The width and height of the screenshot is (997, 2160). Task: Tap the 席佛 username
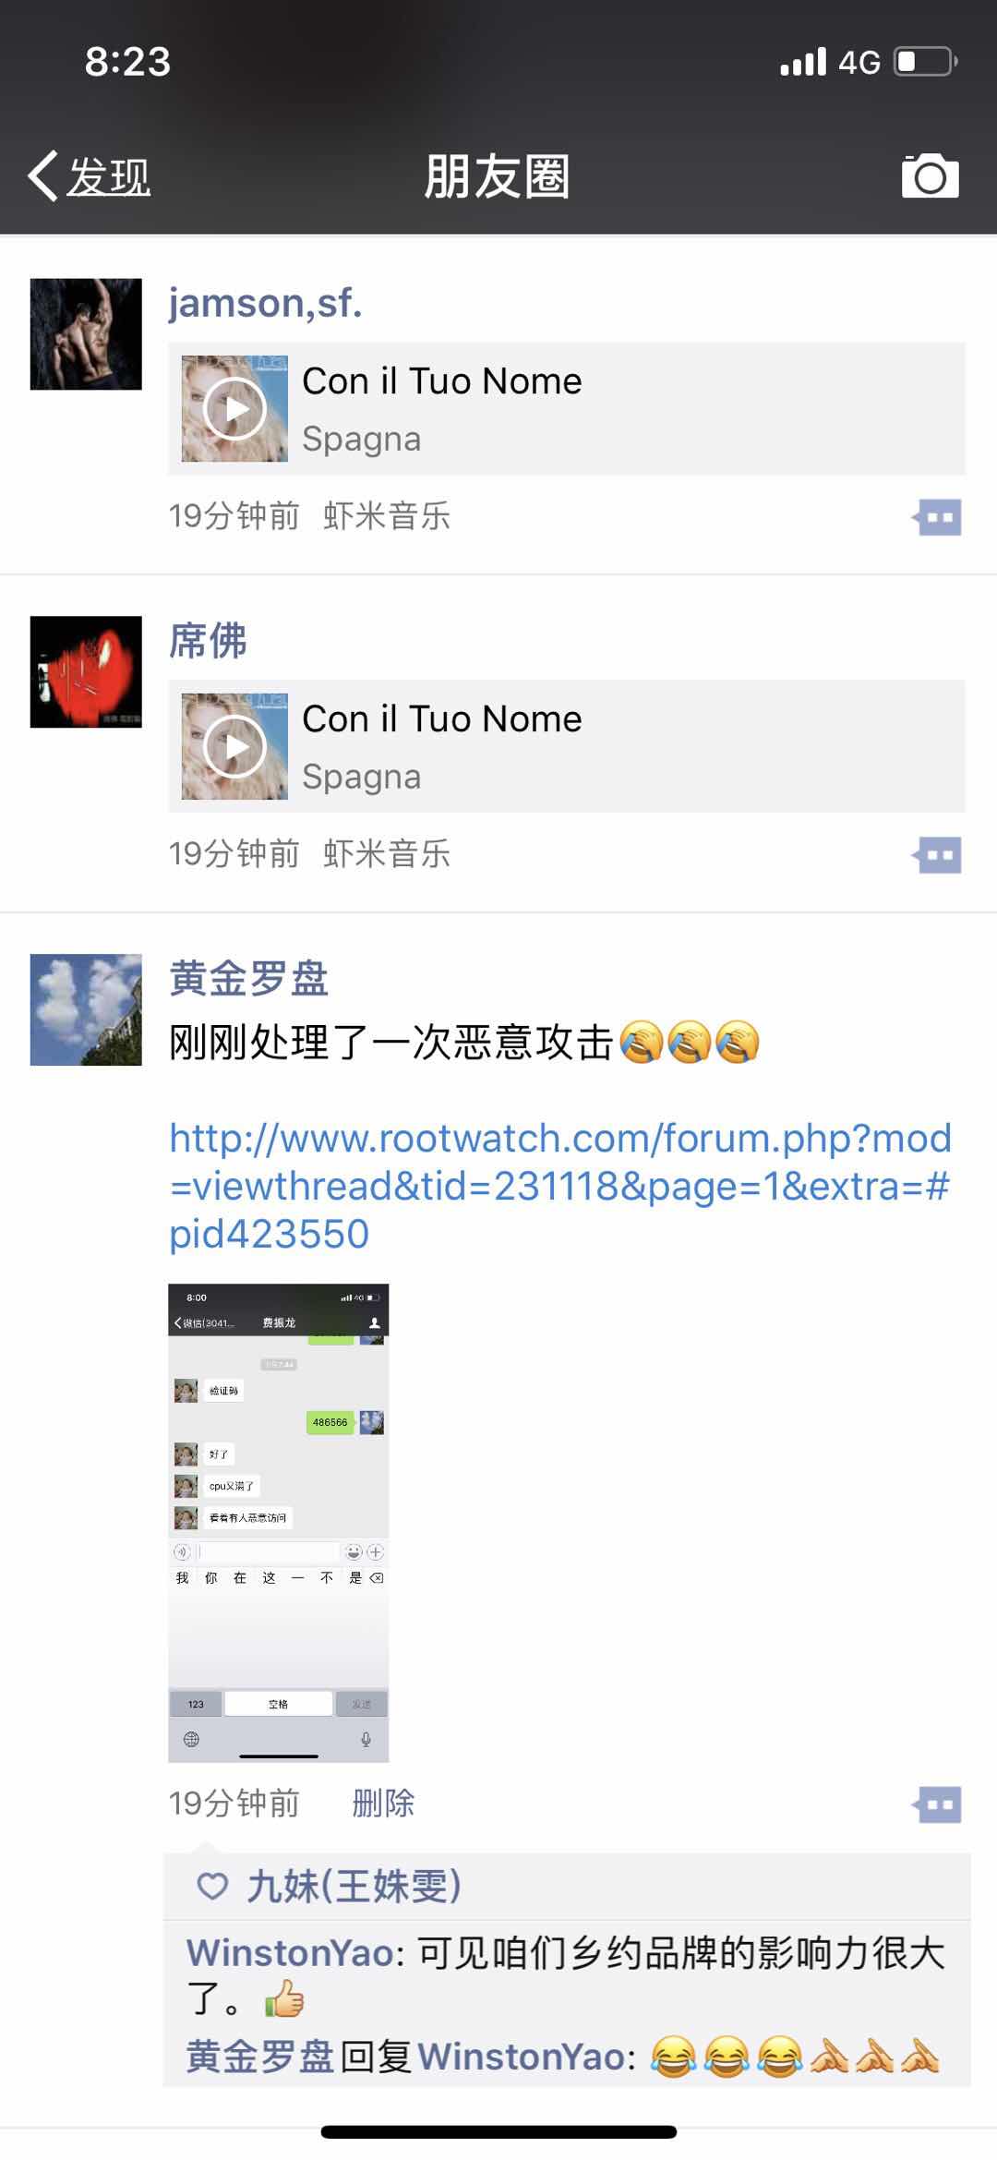tap(208, 640)
